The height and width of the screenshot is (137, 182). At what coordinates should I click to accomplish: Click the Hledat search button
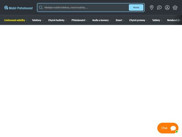pyautogui.click(x=136, y=7)
